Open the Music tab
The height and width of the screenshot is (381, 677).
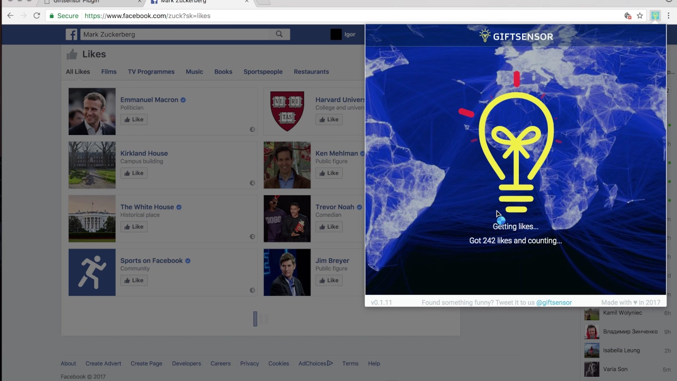click(x=194, y=71)
